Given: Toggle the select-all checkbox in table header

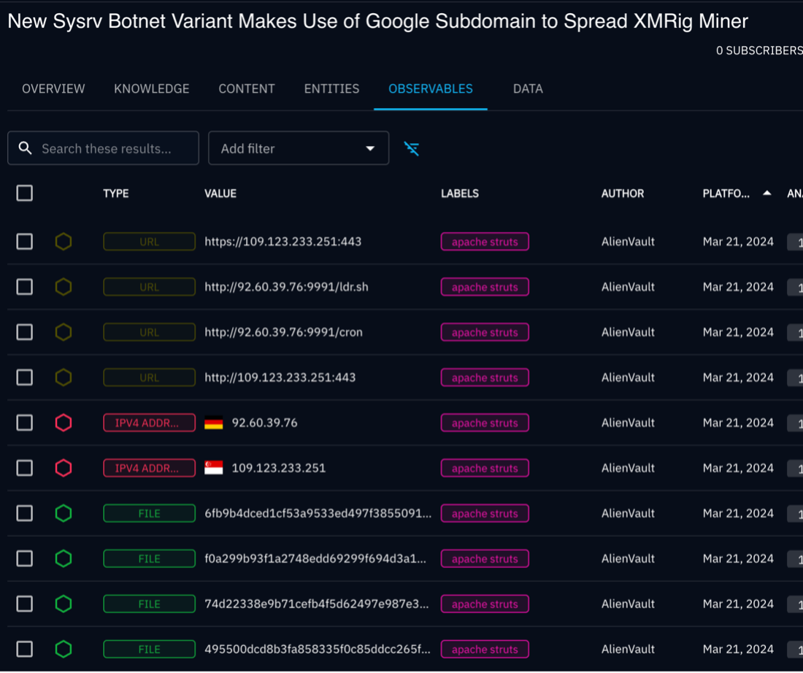Looking at the screenshot, I should coord(25,193).
